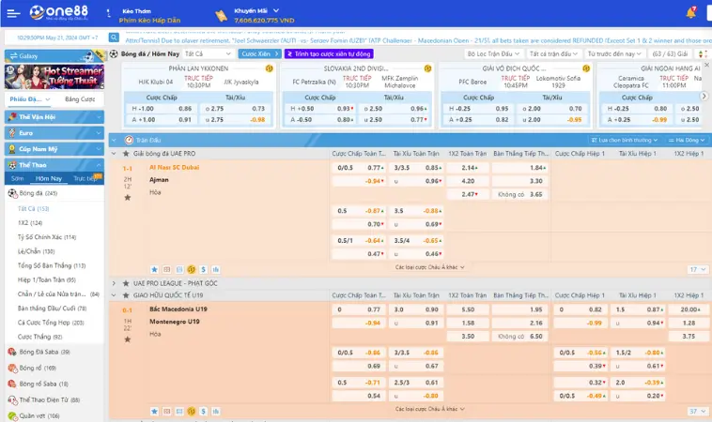
Task: Click the blue search magnifier icon
Action: coord(116,37)
